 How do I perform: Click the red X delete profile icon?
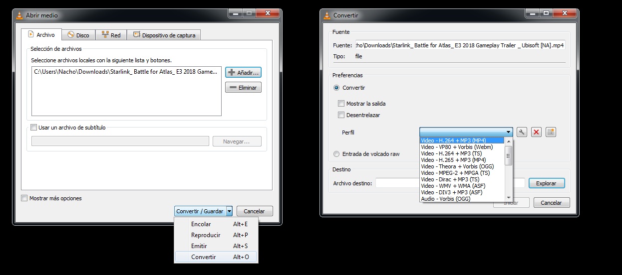pos(536,132)
